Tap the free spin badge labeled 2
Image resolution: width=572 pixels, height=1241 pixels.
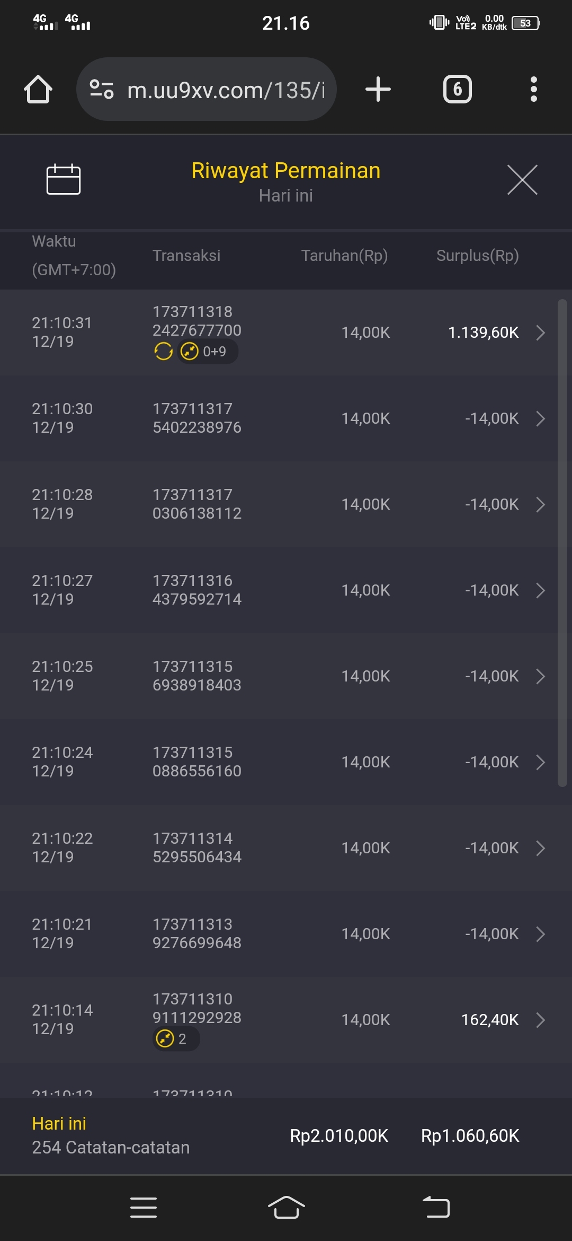[175, 1038]
